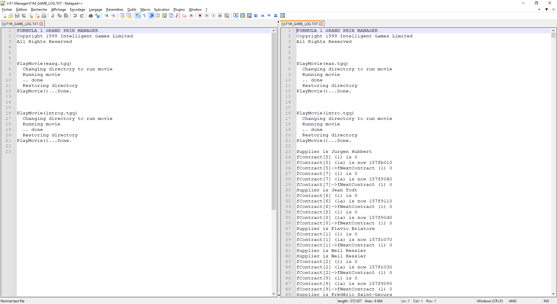Run the Compare files icon
This screenshot has width=557, height=304.
pyautogui.click(x=243, y=16)
